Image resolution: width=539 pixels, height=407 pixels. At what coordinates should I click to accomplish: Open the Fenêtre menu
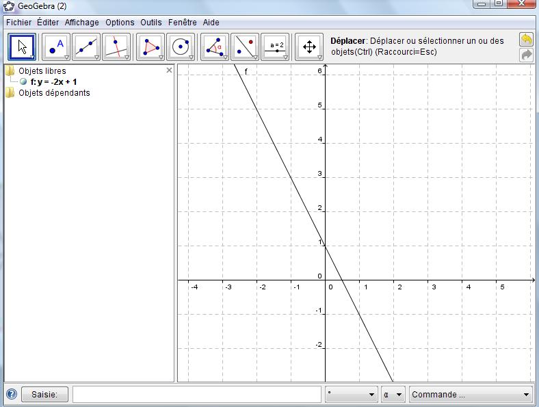[183, 23]
